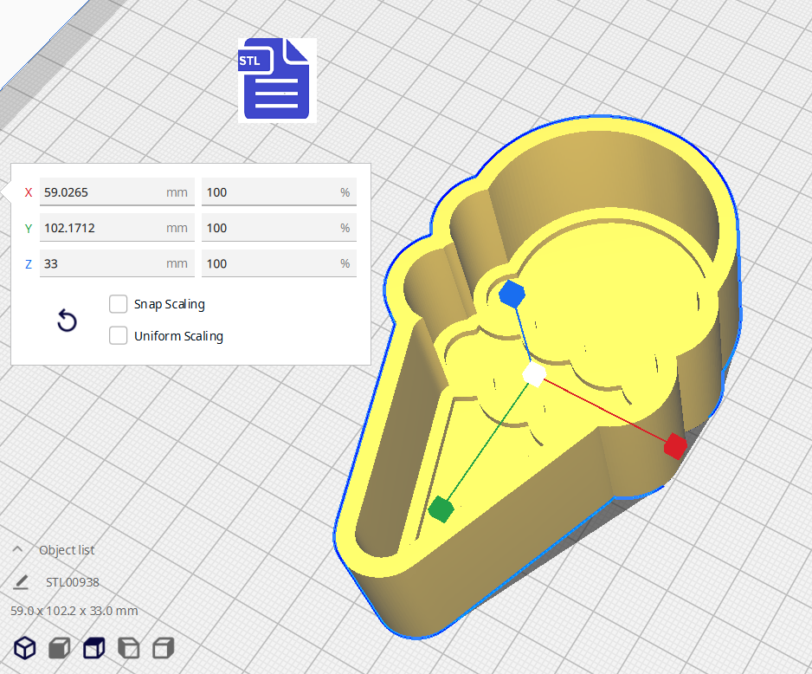The image size is (812, 674).
Task: Click the blue Z-axis scale handle
Action: [x=512, y=294]
